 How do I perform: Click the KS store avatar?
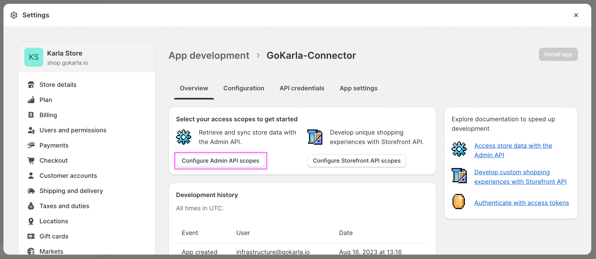click(34, 57)
